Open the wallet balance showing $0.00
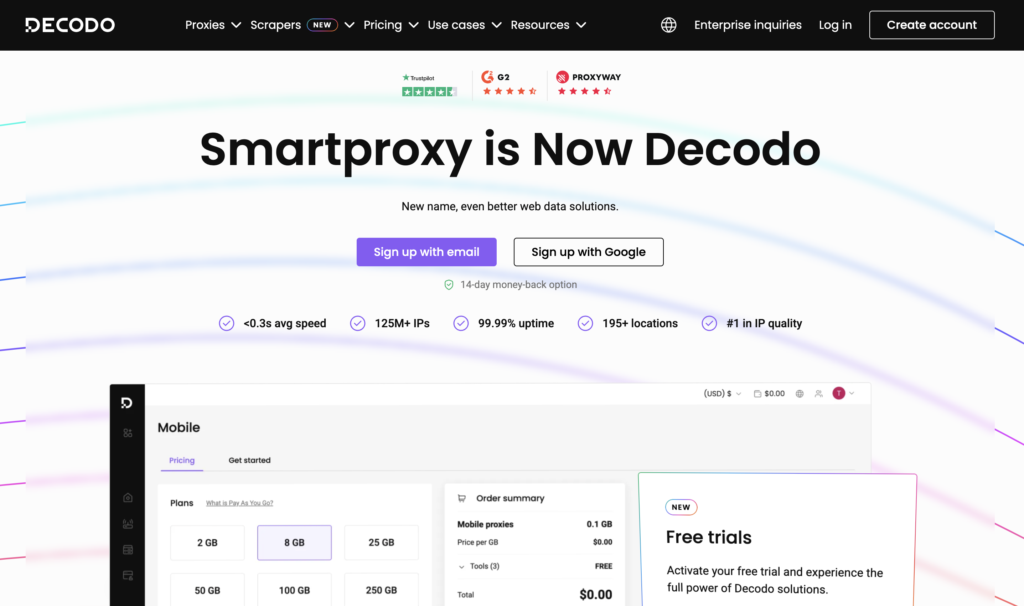 (769, 393)
